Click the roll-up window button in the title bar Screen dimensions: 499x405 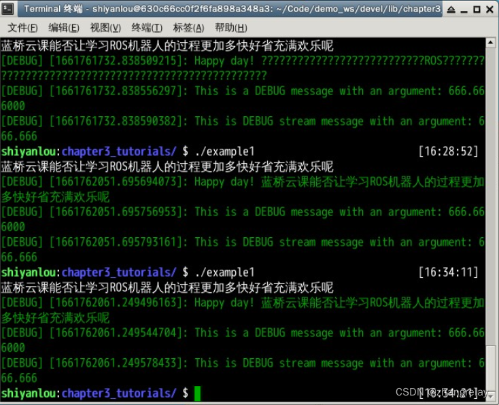tap(451, 10)
